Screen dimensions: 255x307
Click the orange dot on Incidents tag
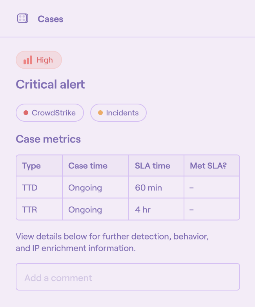pyautogui.click(x=100, y=113)
